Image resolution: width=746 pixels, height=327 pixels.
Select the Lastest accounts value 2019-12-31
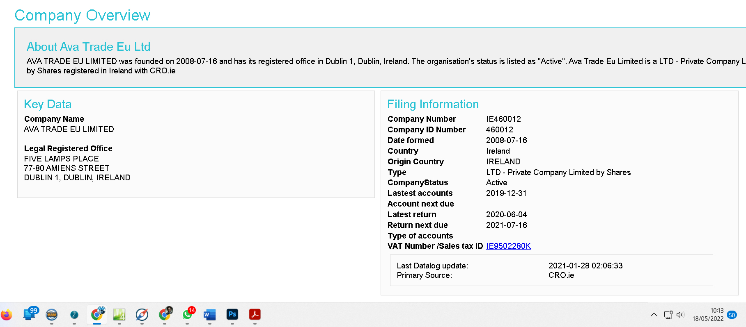(x=506, y=193)
